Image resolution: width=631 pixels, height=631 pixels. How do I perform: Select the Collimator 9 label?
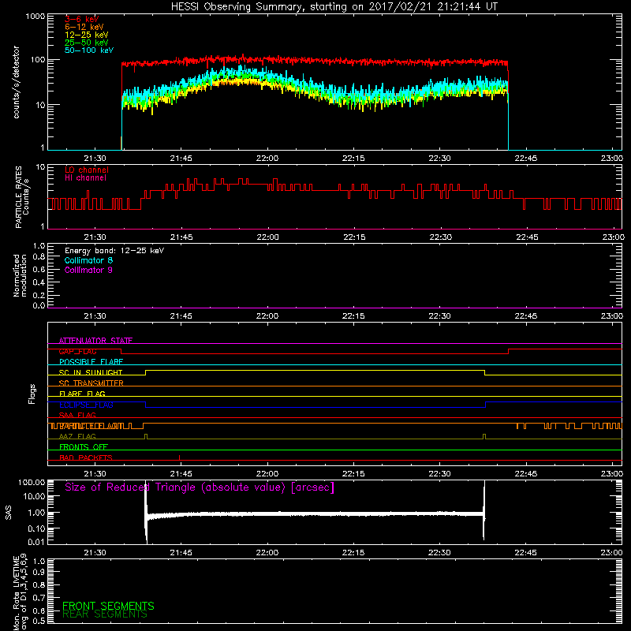tap(88, 270)
